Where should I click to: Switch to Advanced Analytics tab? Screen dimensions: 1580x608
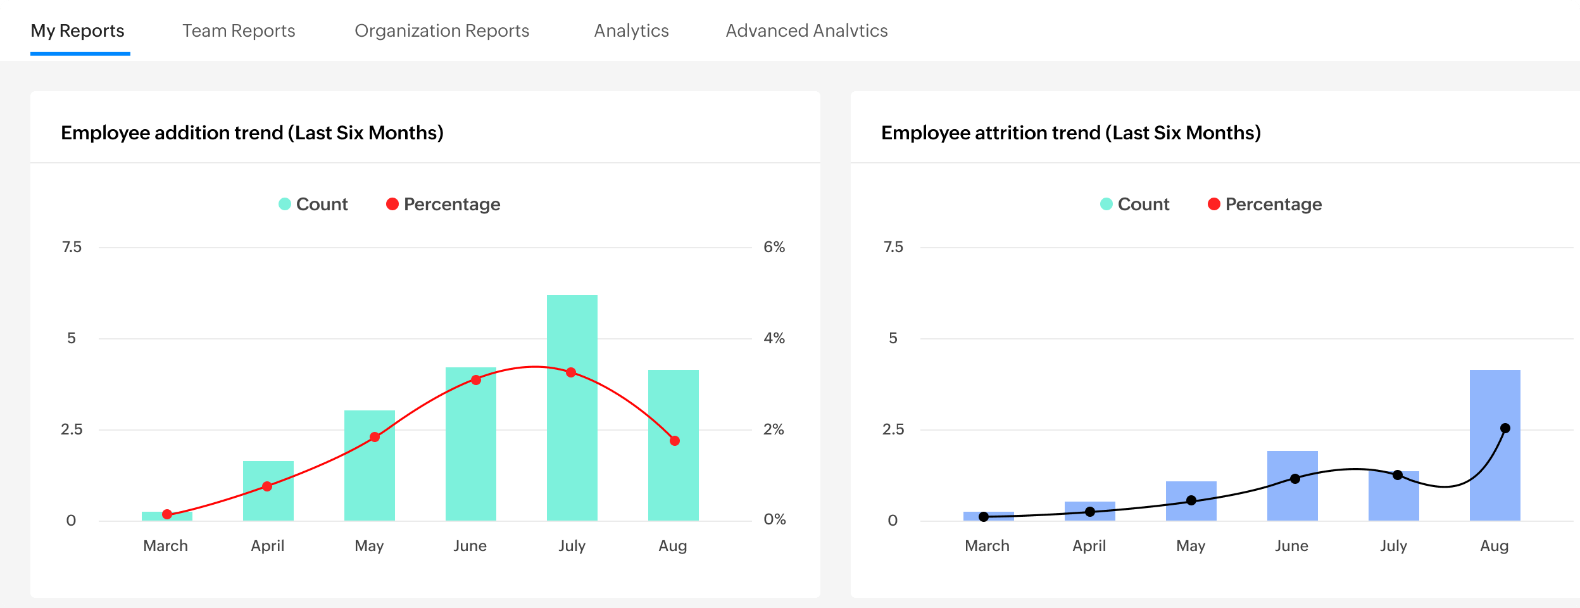click(x=807, y=30)
